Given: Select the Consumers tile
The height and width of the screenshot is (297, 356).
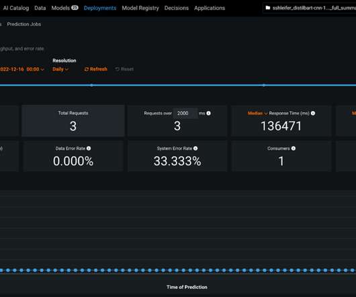Looking at the screenshot, I should [281, 156].
